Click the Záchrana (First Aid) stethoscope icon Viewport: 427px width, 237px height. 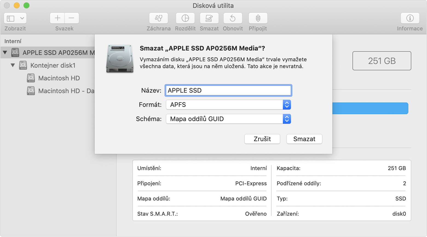tap(158, 18)
